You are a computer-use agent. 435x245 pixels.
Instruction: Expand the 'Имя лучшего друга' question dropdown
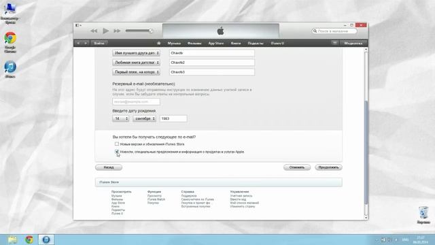pos(136,53)
